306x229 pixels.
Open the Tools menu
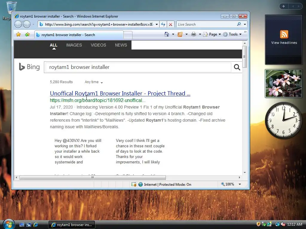point(232,34)
